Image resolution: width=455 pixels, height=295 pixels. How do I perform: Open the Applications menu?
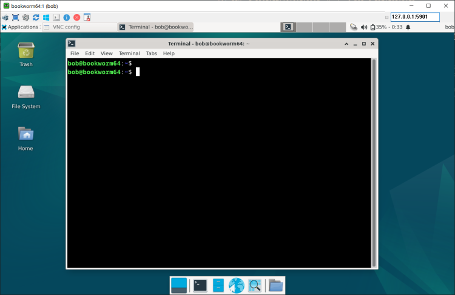(x=20, y=27)
